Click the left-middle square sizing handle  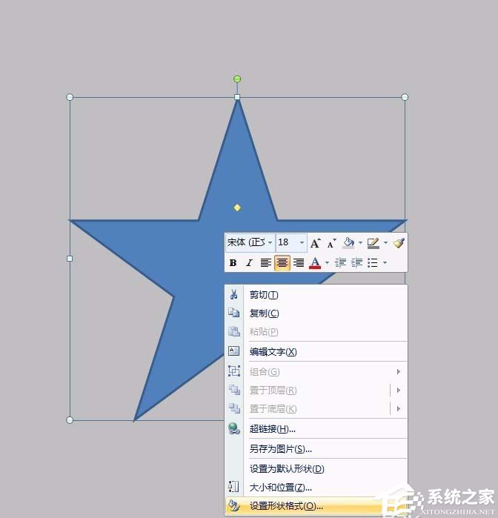click(70, 259)
